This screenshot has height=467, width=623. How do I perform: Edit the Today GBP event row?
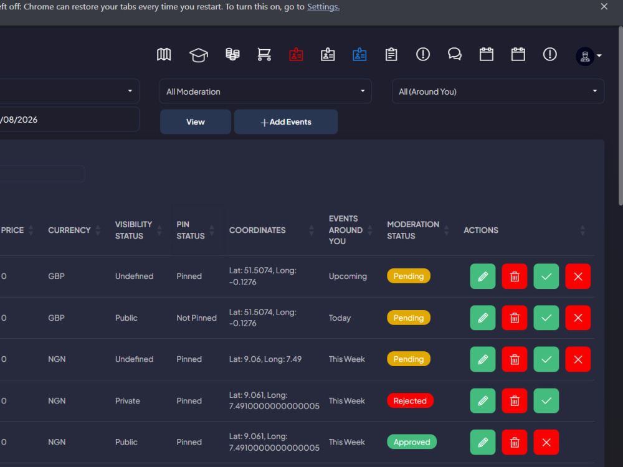[x=483, y=318]
